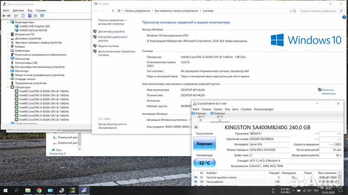The image size is (348, 195).
Task: Open taskbar search magnifier
Action: click(x=16, y=190)
